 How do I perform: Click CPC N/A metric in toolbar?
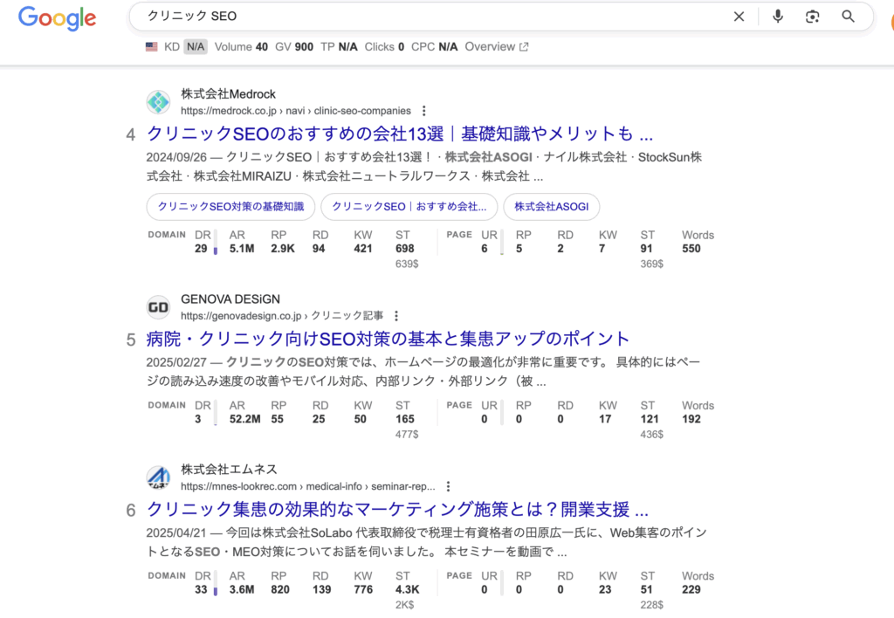click(x=435, y=47)
